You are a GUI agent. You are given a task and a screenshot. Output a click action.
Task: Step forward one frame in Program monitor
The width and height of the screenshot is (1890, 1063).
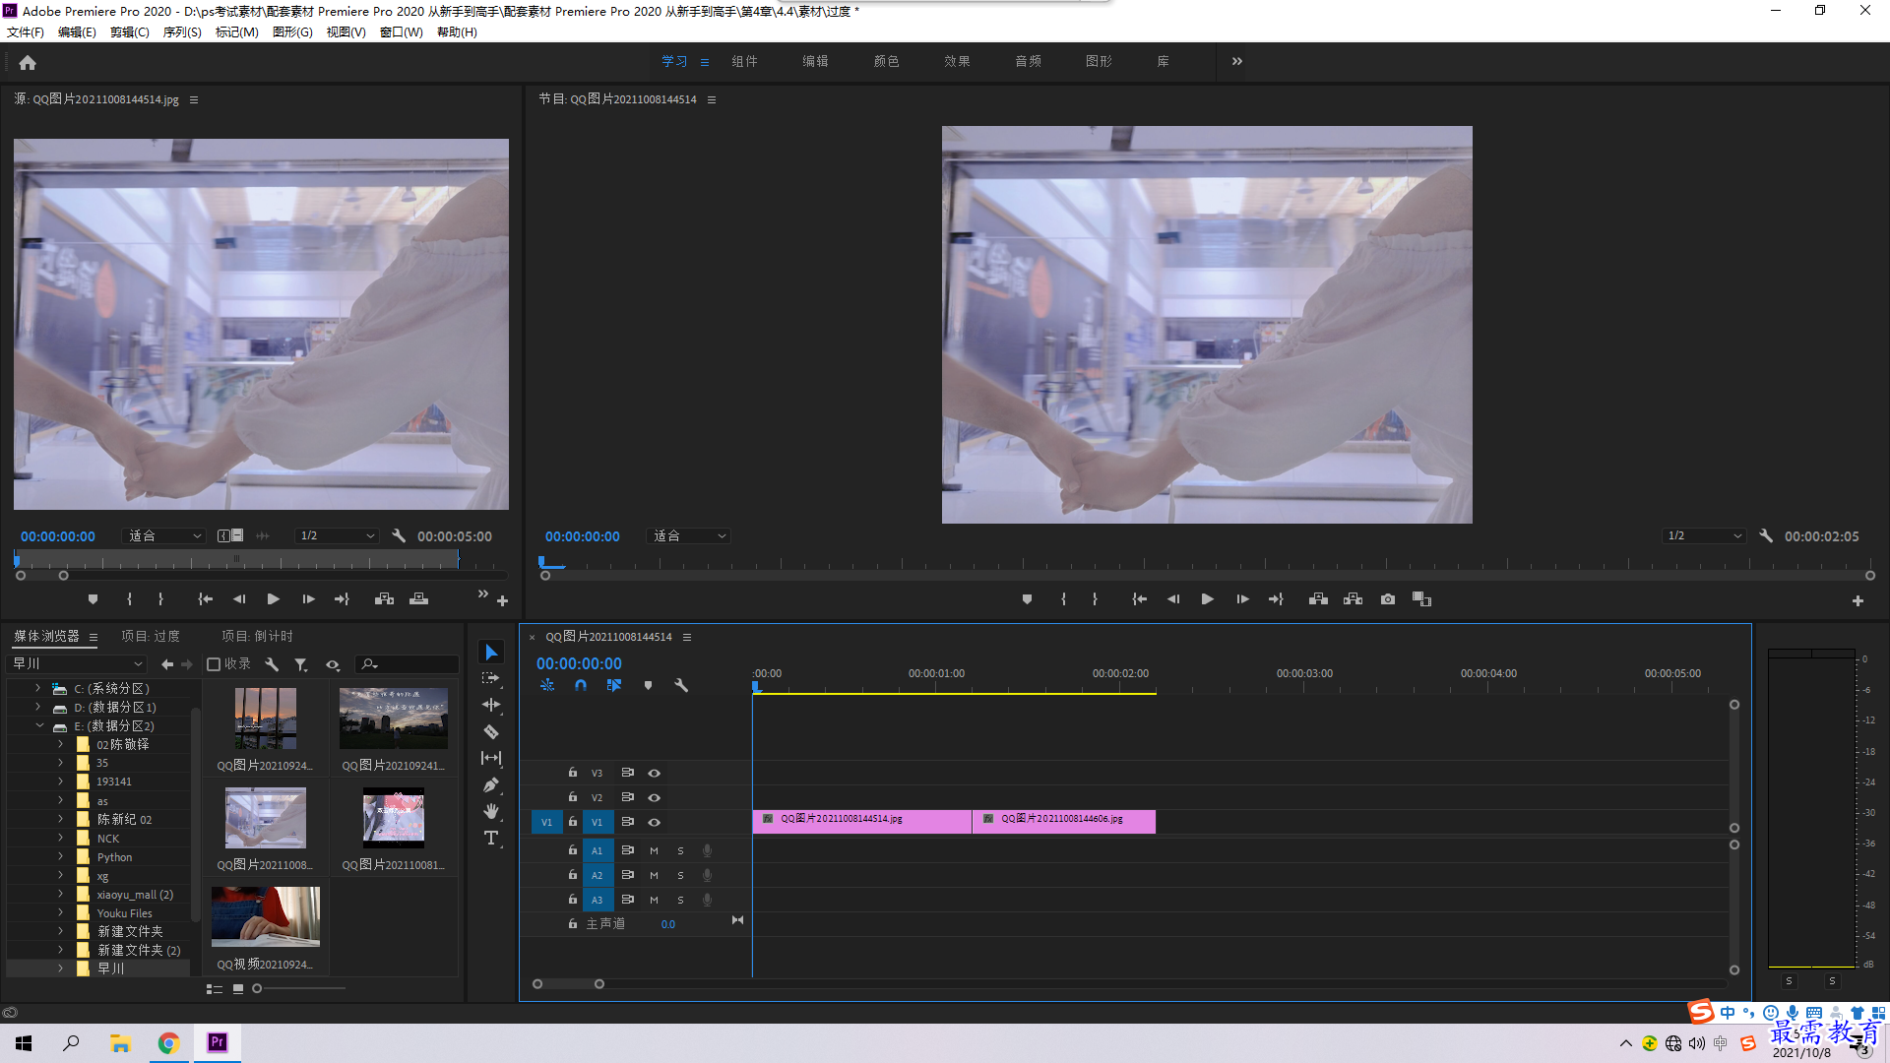(1243, 599)
